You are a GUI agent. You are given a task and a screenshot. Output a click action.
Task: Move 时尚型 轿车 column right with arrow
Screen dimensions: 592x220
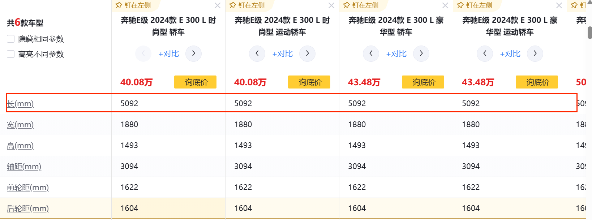point(193,53)
